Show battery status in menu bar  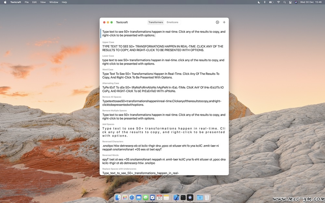[x=271, y=2]
